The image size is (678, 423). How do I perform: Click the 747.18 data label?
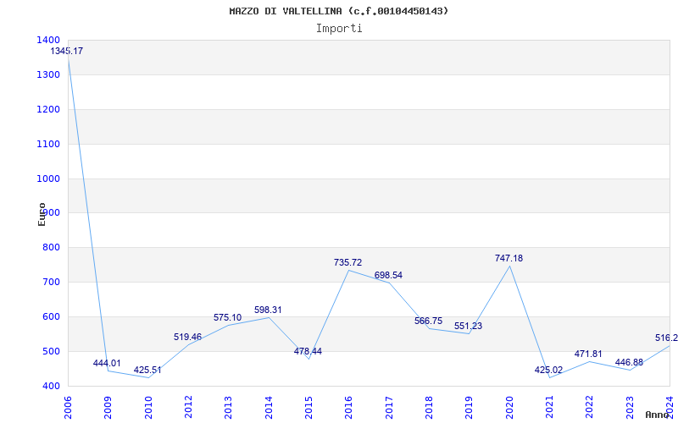coord(509,259)
